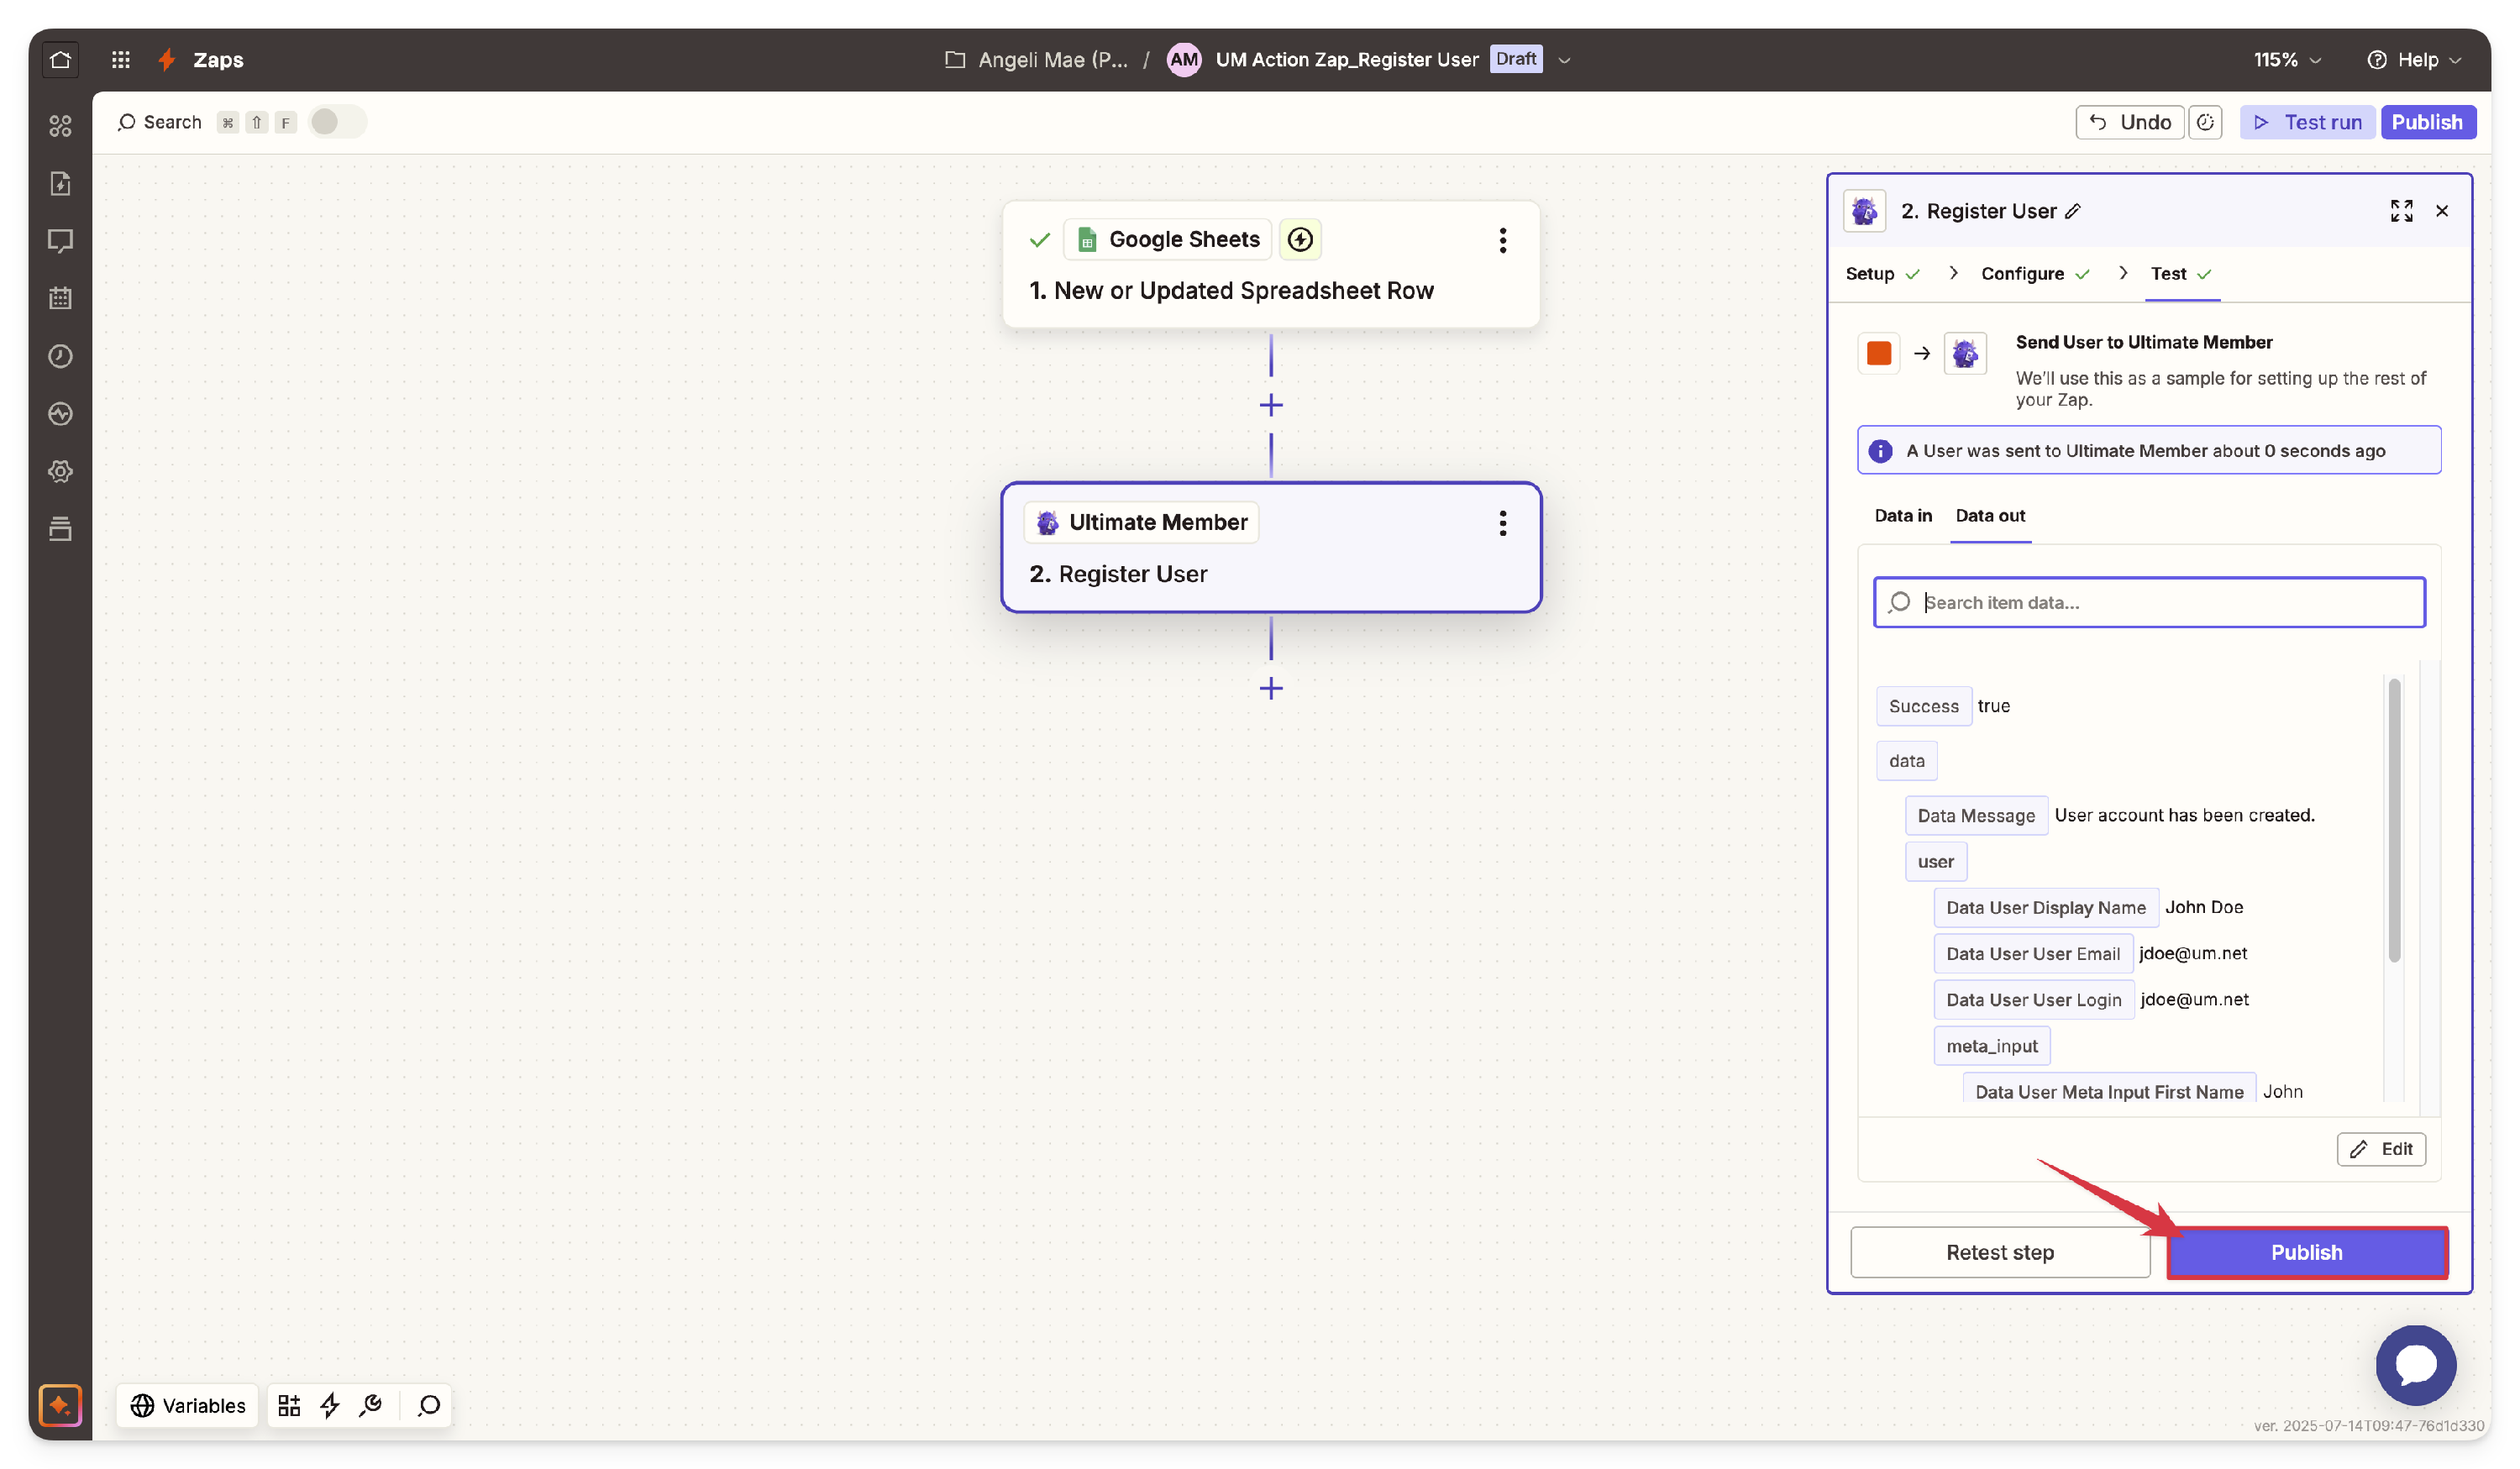Click the add-items grid icon in bottom toolbar
Viewport: 2520px width, 1469px height.
pos(289,1405)
